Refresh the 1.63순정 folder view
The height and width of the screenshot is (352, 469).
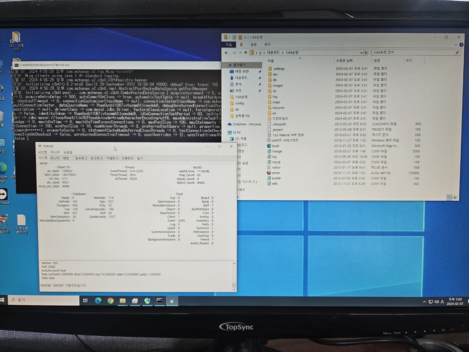point(366,53)
